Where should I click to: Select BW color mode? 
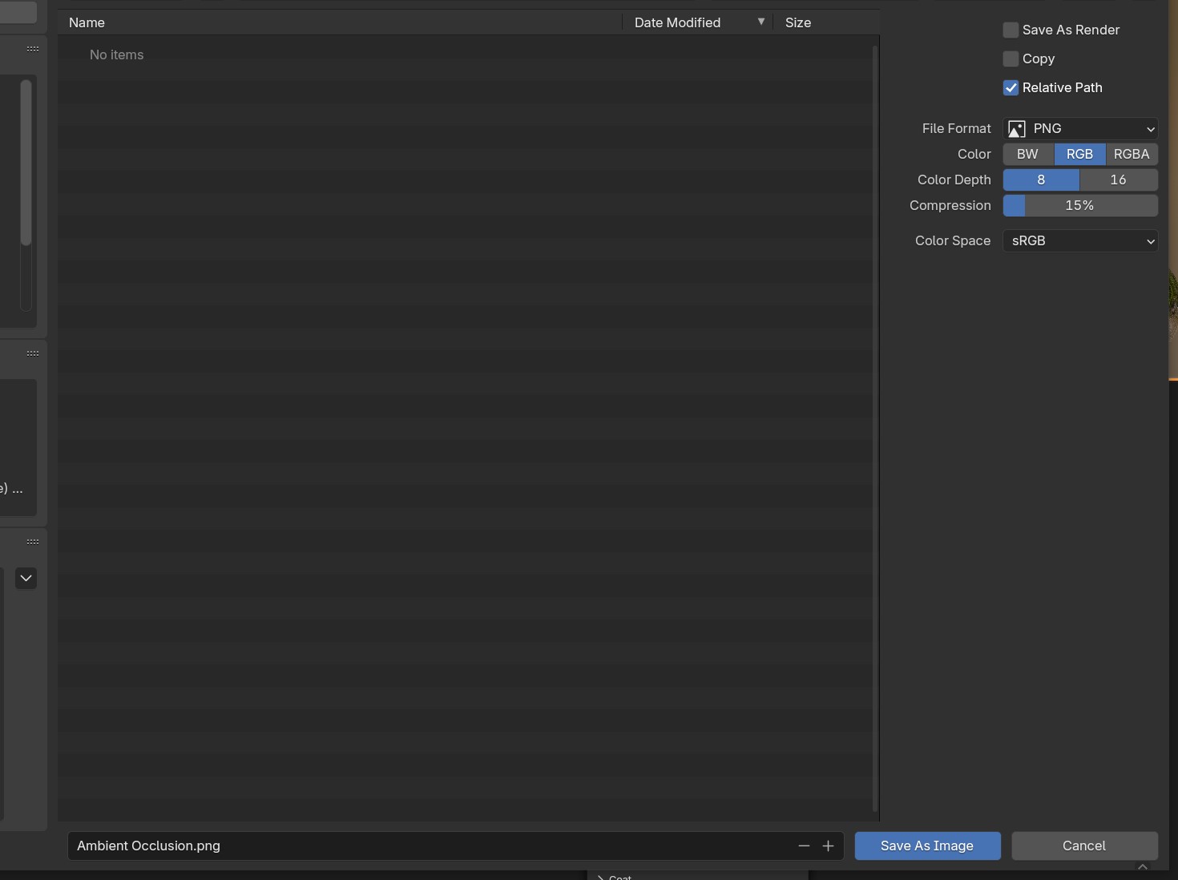point(1028,154)
